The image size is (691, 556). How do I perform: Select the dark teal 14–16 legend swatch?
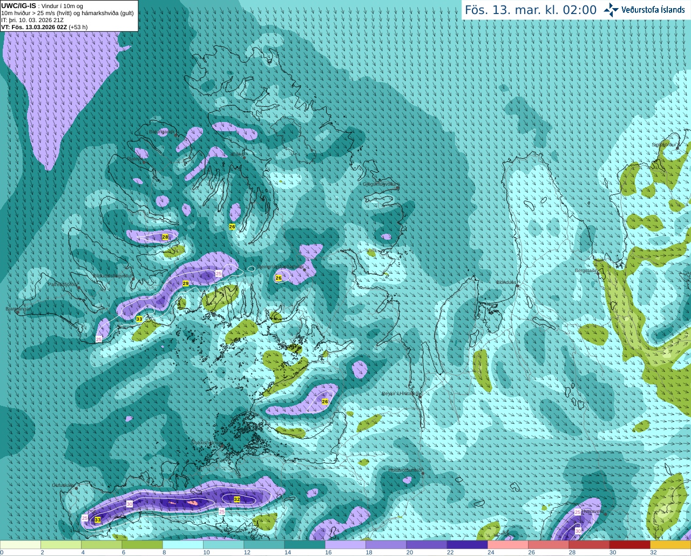coord(304,545)
